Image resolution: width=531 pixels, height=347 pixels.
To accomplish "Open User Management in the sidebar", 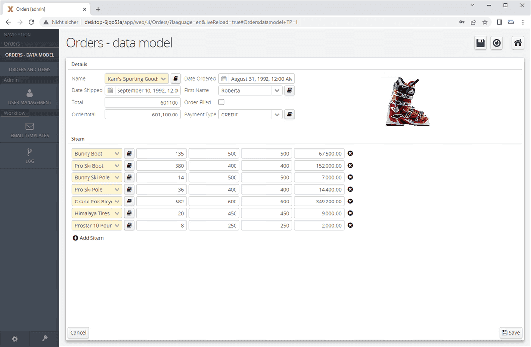I will (29, 98).
